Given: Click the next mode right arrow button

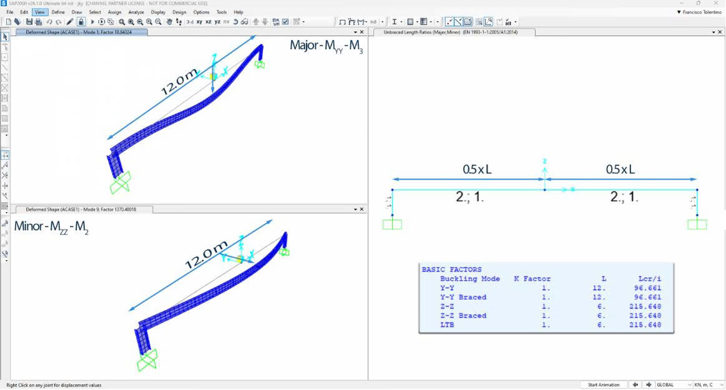Looking at the screenshot, I should click(649, 385).
